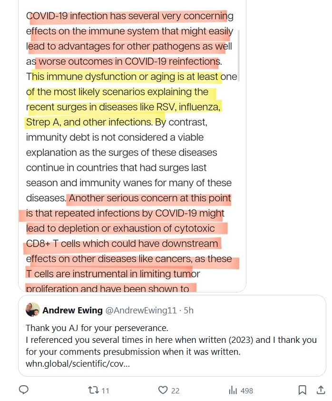Screen dimensions: 332x401
Task: Open Andrew Ewing's profile avatar
Action: (x=33, y=310)
